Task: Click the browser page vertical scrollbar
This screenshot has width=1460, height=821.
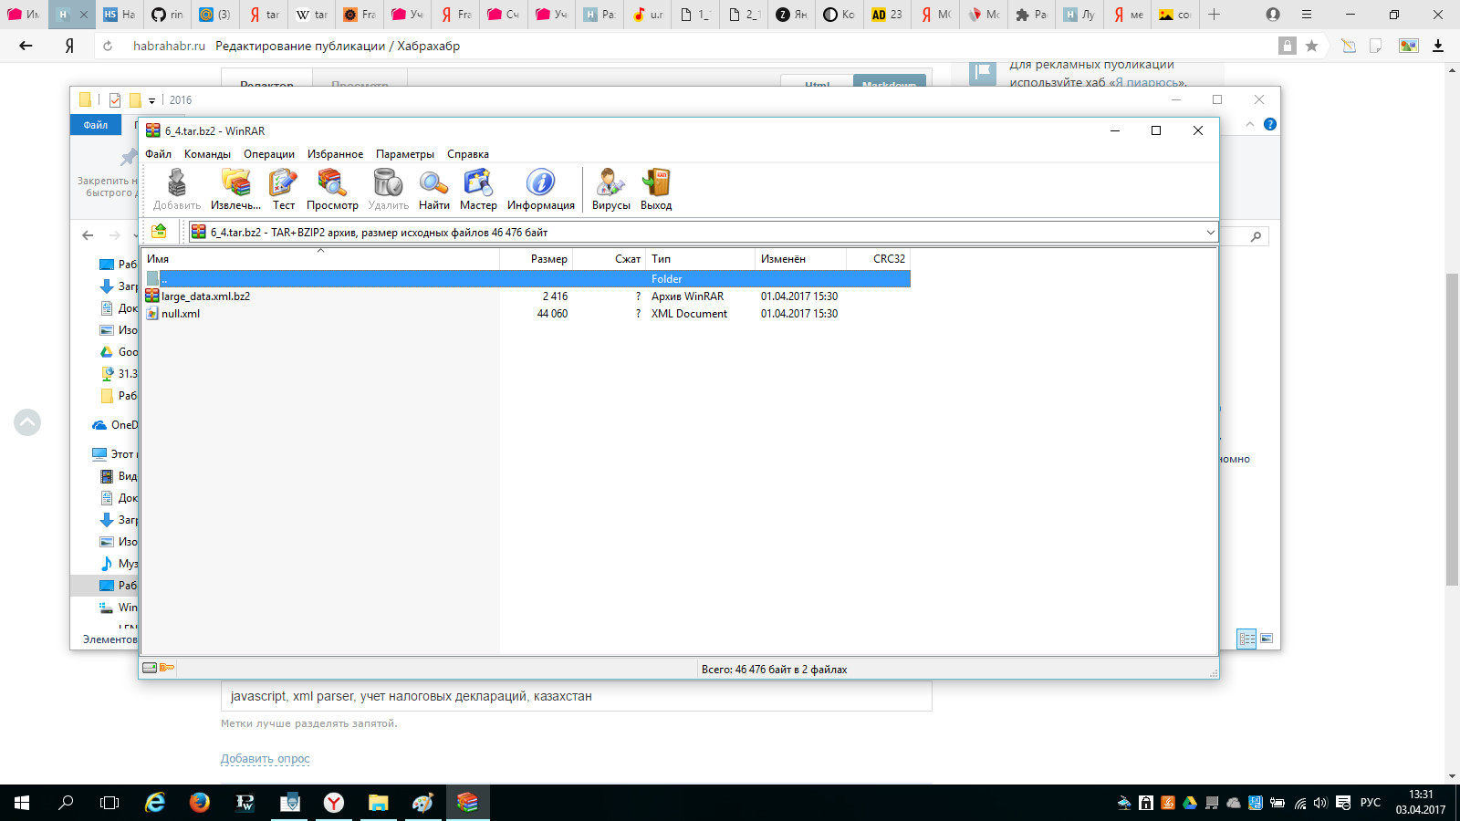Action: [x=1452, y=429]
